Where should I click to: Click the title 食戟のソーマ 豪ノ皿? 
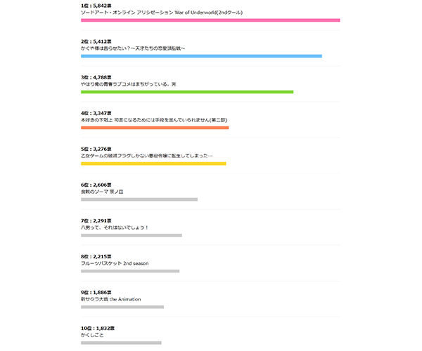point(102,191)
